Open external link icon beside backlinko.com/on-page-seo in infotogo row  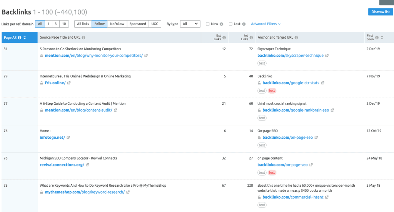(316, 137)
